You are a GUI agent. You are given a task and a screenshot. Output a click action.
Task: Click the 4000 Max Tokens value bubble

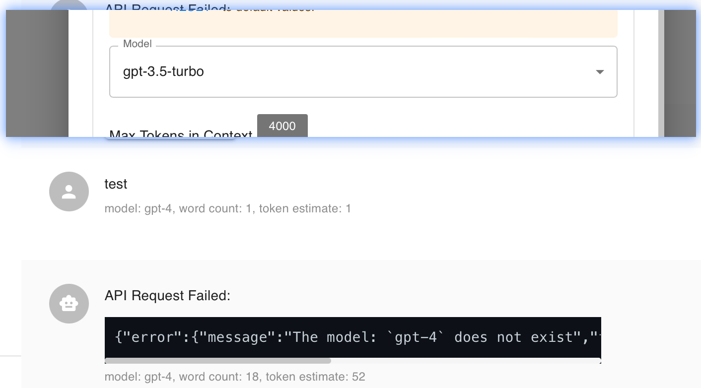pyautogui.click(x=282, y=126)
